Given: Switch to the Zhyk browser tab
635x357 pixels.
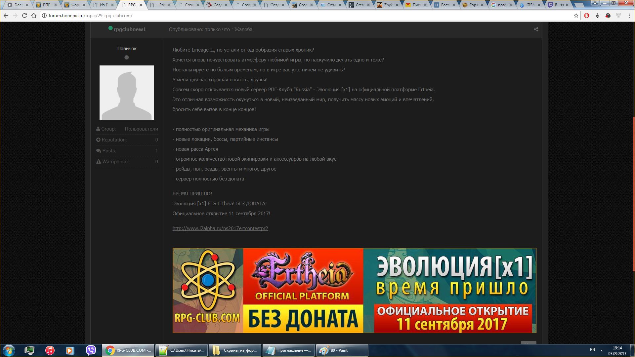Looking at the screenshot, I should (x=388, y=5).
